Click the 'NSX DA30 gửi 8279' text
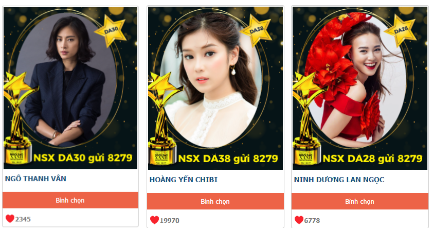Screen dimensions: 433x228 [83, 158]
